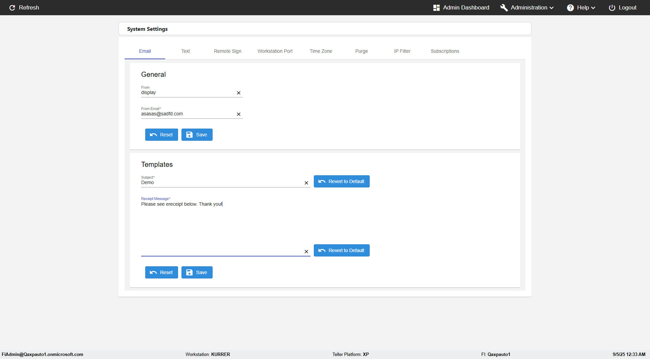Click the 'General' section heading
Image resolution: width=650 pixels, height=359 pixels.
pyautogui.click(x=153, y=74)
